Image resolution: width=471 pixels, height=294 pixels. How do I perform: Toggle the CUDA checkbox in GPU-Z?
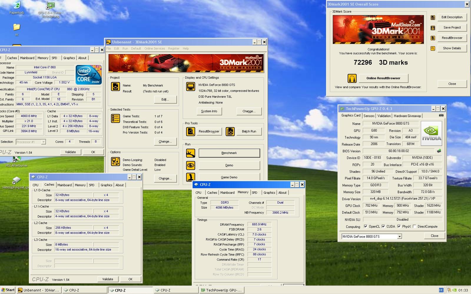tap(383, 226)
